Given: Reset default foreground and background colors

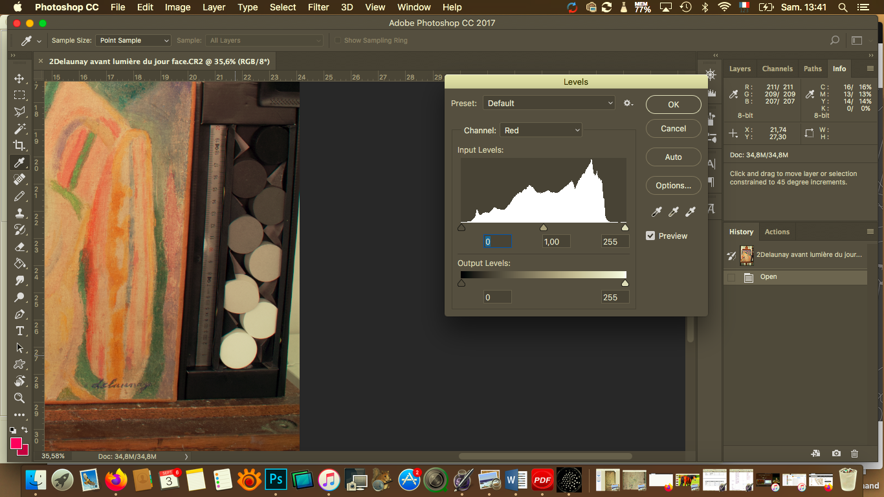Looking at the screenshot, I should click(x=13, y=430).
